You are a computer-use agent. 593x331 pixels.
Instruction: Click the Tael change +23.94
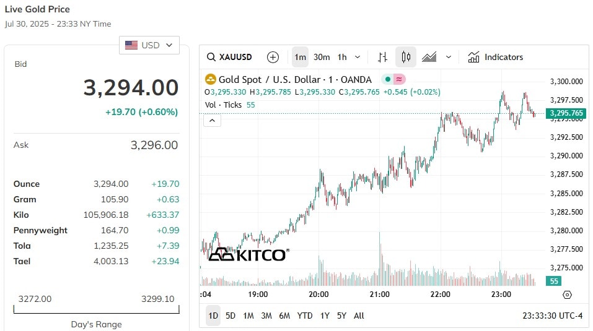(x=165, y=261)
